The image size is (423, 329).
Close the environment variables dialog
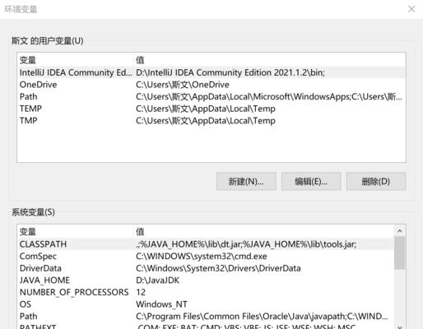click(x=411, y=9)
